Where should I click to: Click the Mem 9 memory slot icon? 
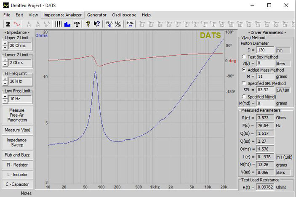(213, 24)
